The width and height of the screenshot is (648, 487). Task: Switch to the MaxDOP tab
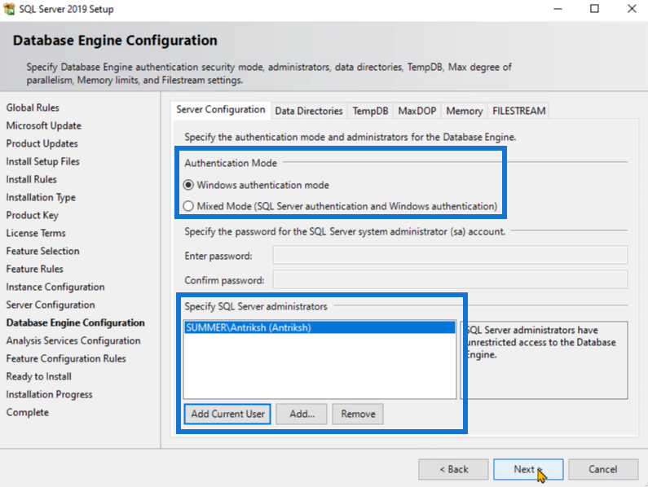tap(417, 111)
